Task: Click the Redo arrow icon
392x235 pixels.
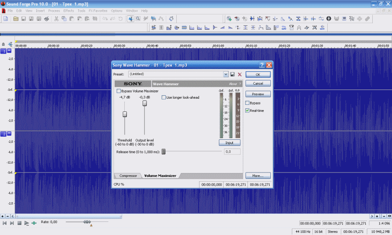Action: click(113, 19)
